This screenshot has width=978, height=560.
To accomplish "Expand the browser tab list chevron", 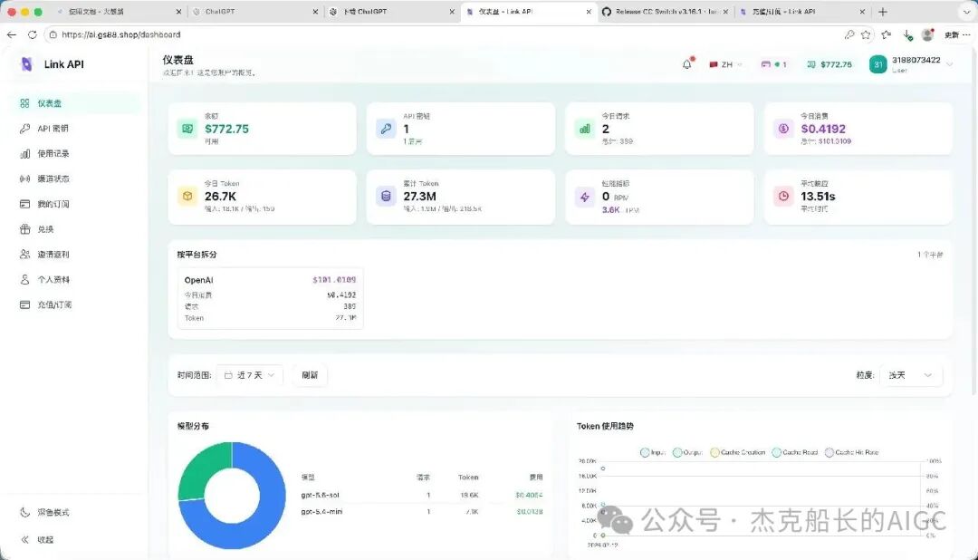I will pyautogui.click(x=967, y=12).
